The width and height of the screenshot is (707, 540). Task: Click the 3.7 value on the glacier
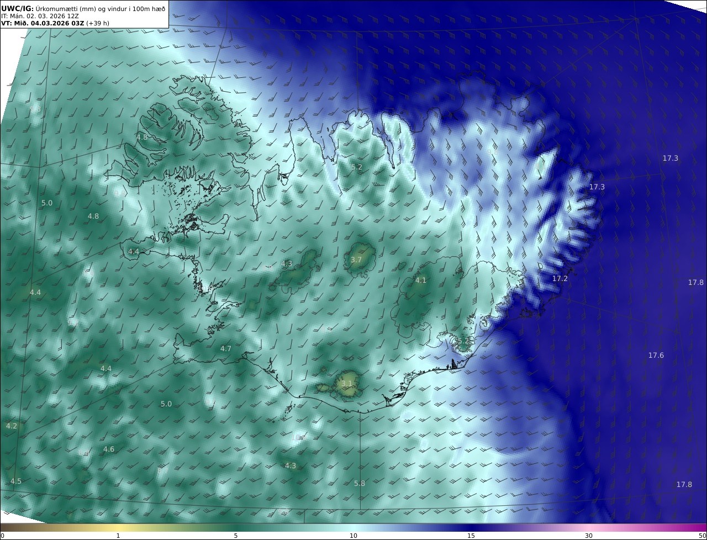point(356,260)
